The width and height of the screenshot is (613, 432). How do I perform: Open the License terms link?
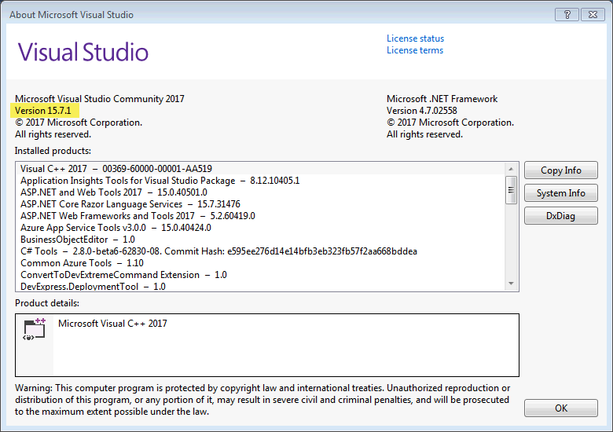(x=415, y=50)
